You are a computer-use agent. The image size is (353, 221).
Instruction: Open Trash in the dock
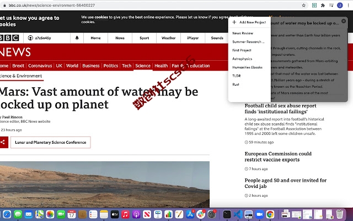click(x=340, y=214)
